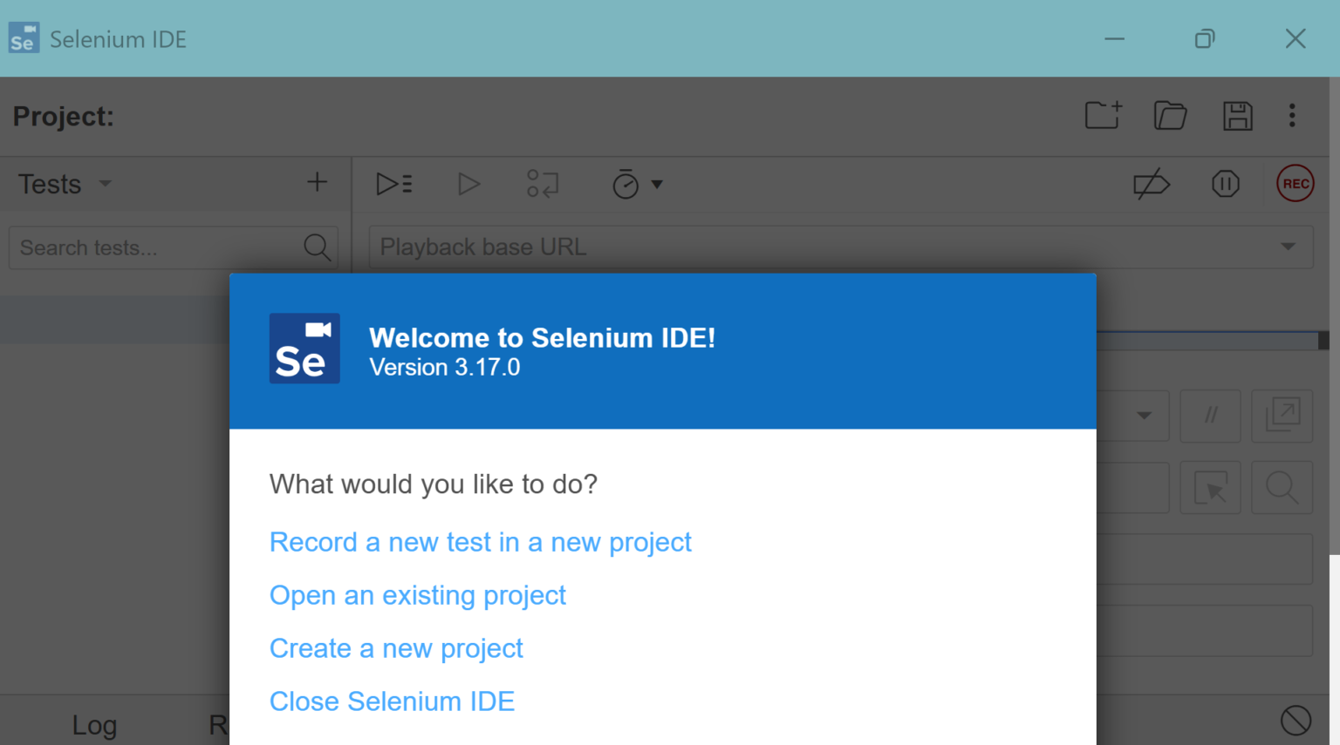
Task: Click Record a new test in a new project
Action: pyautogui.click(x=480, y=542)
